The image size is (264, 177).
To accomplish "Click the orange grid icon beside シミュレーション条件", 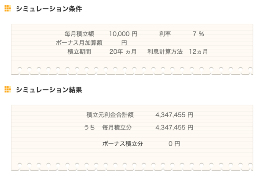I will pos(7,9).
